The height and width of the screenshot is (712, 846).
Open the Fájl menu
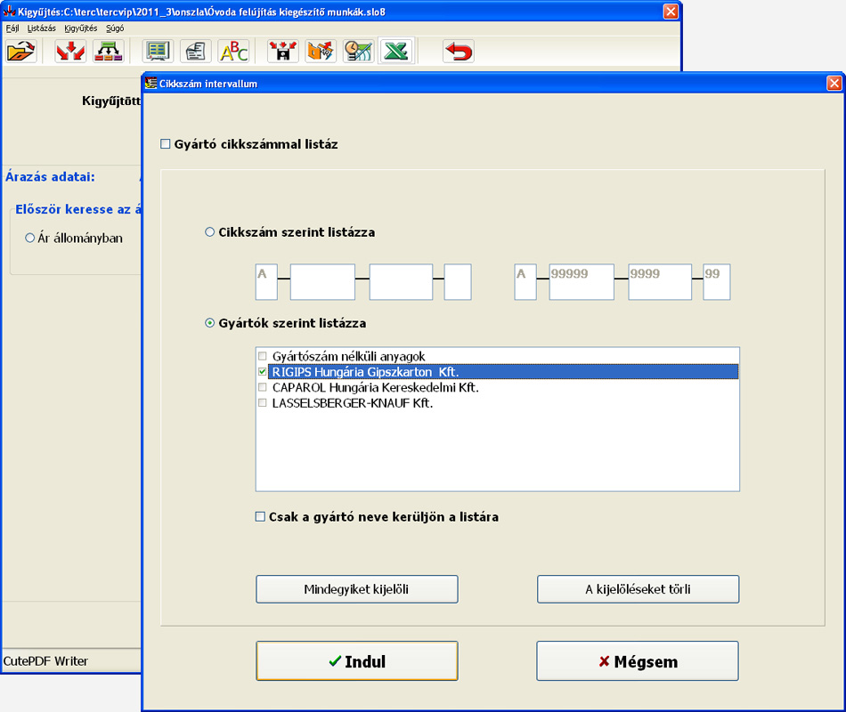pyautogui.click(x=12, y=28)
